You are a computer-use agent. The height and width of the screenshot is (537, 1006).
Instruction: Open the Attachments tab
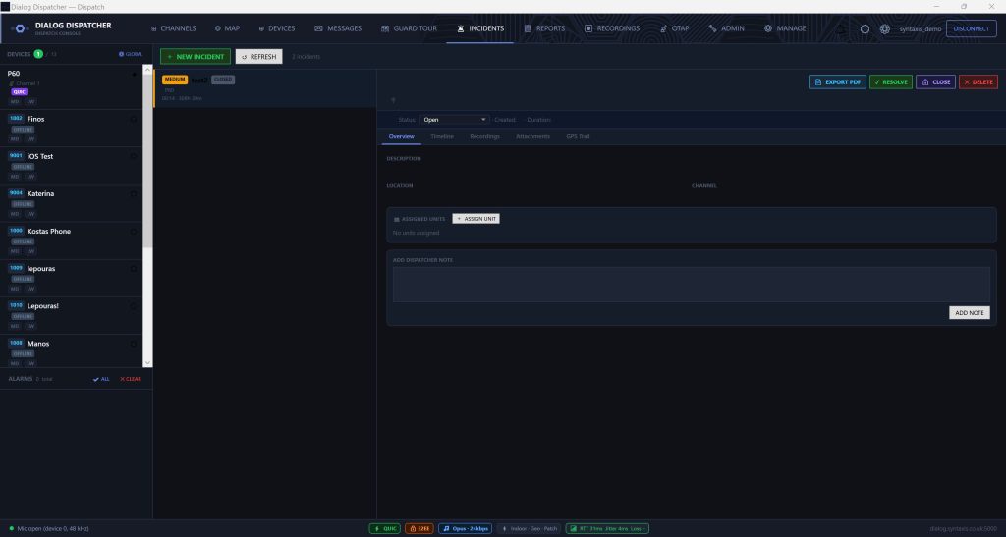[x=532, y=137]
